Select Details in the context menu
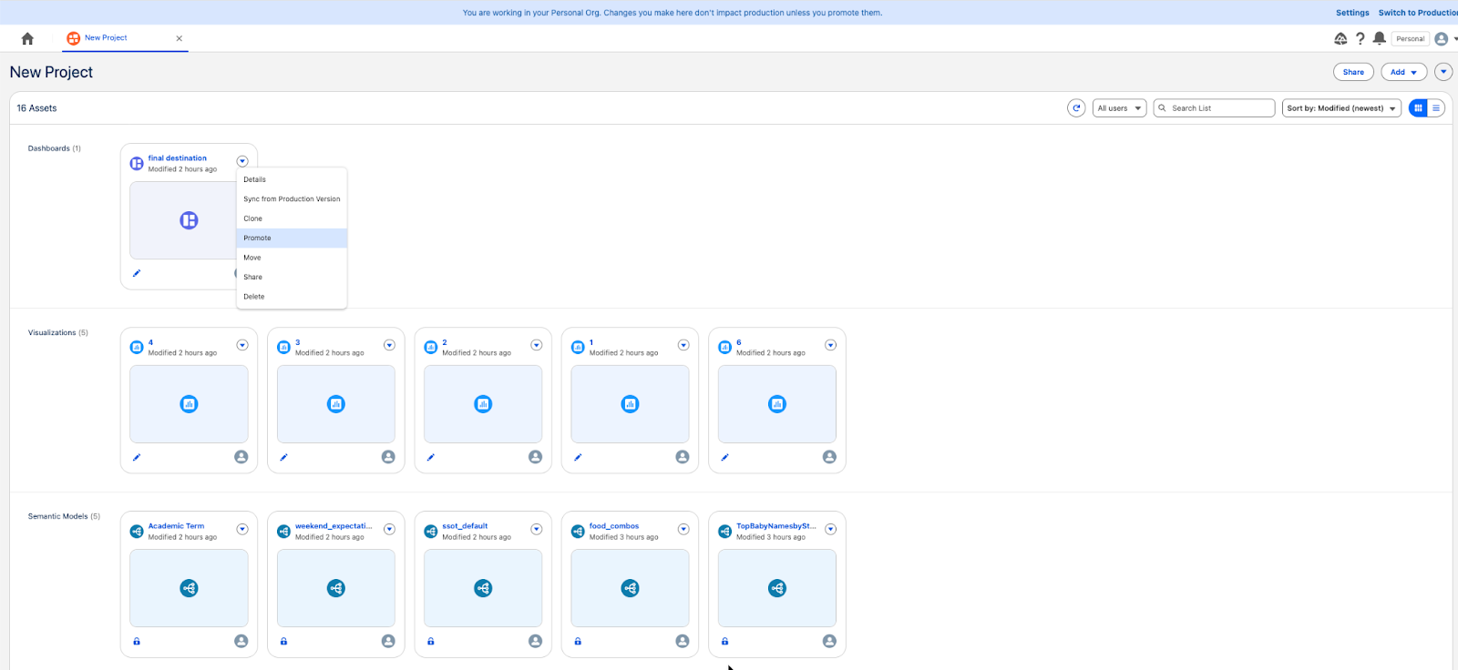The image size is (1458, 670). point(292,179)
